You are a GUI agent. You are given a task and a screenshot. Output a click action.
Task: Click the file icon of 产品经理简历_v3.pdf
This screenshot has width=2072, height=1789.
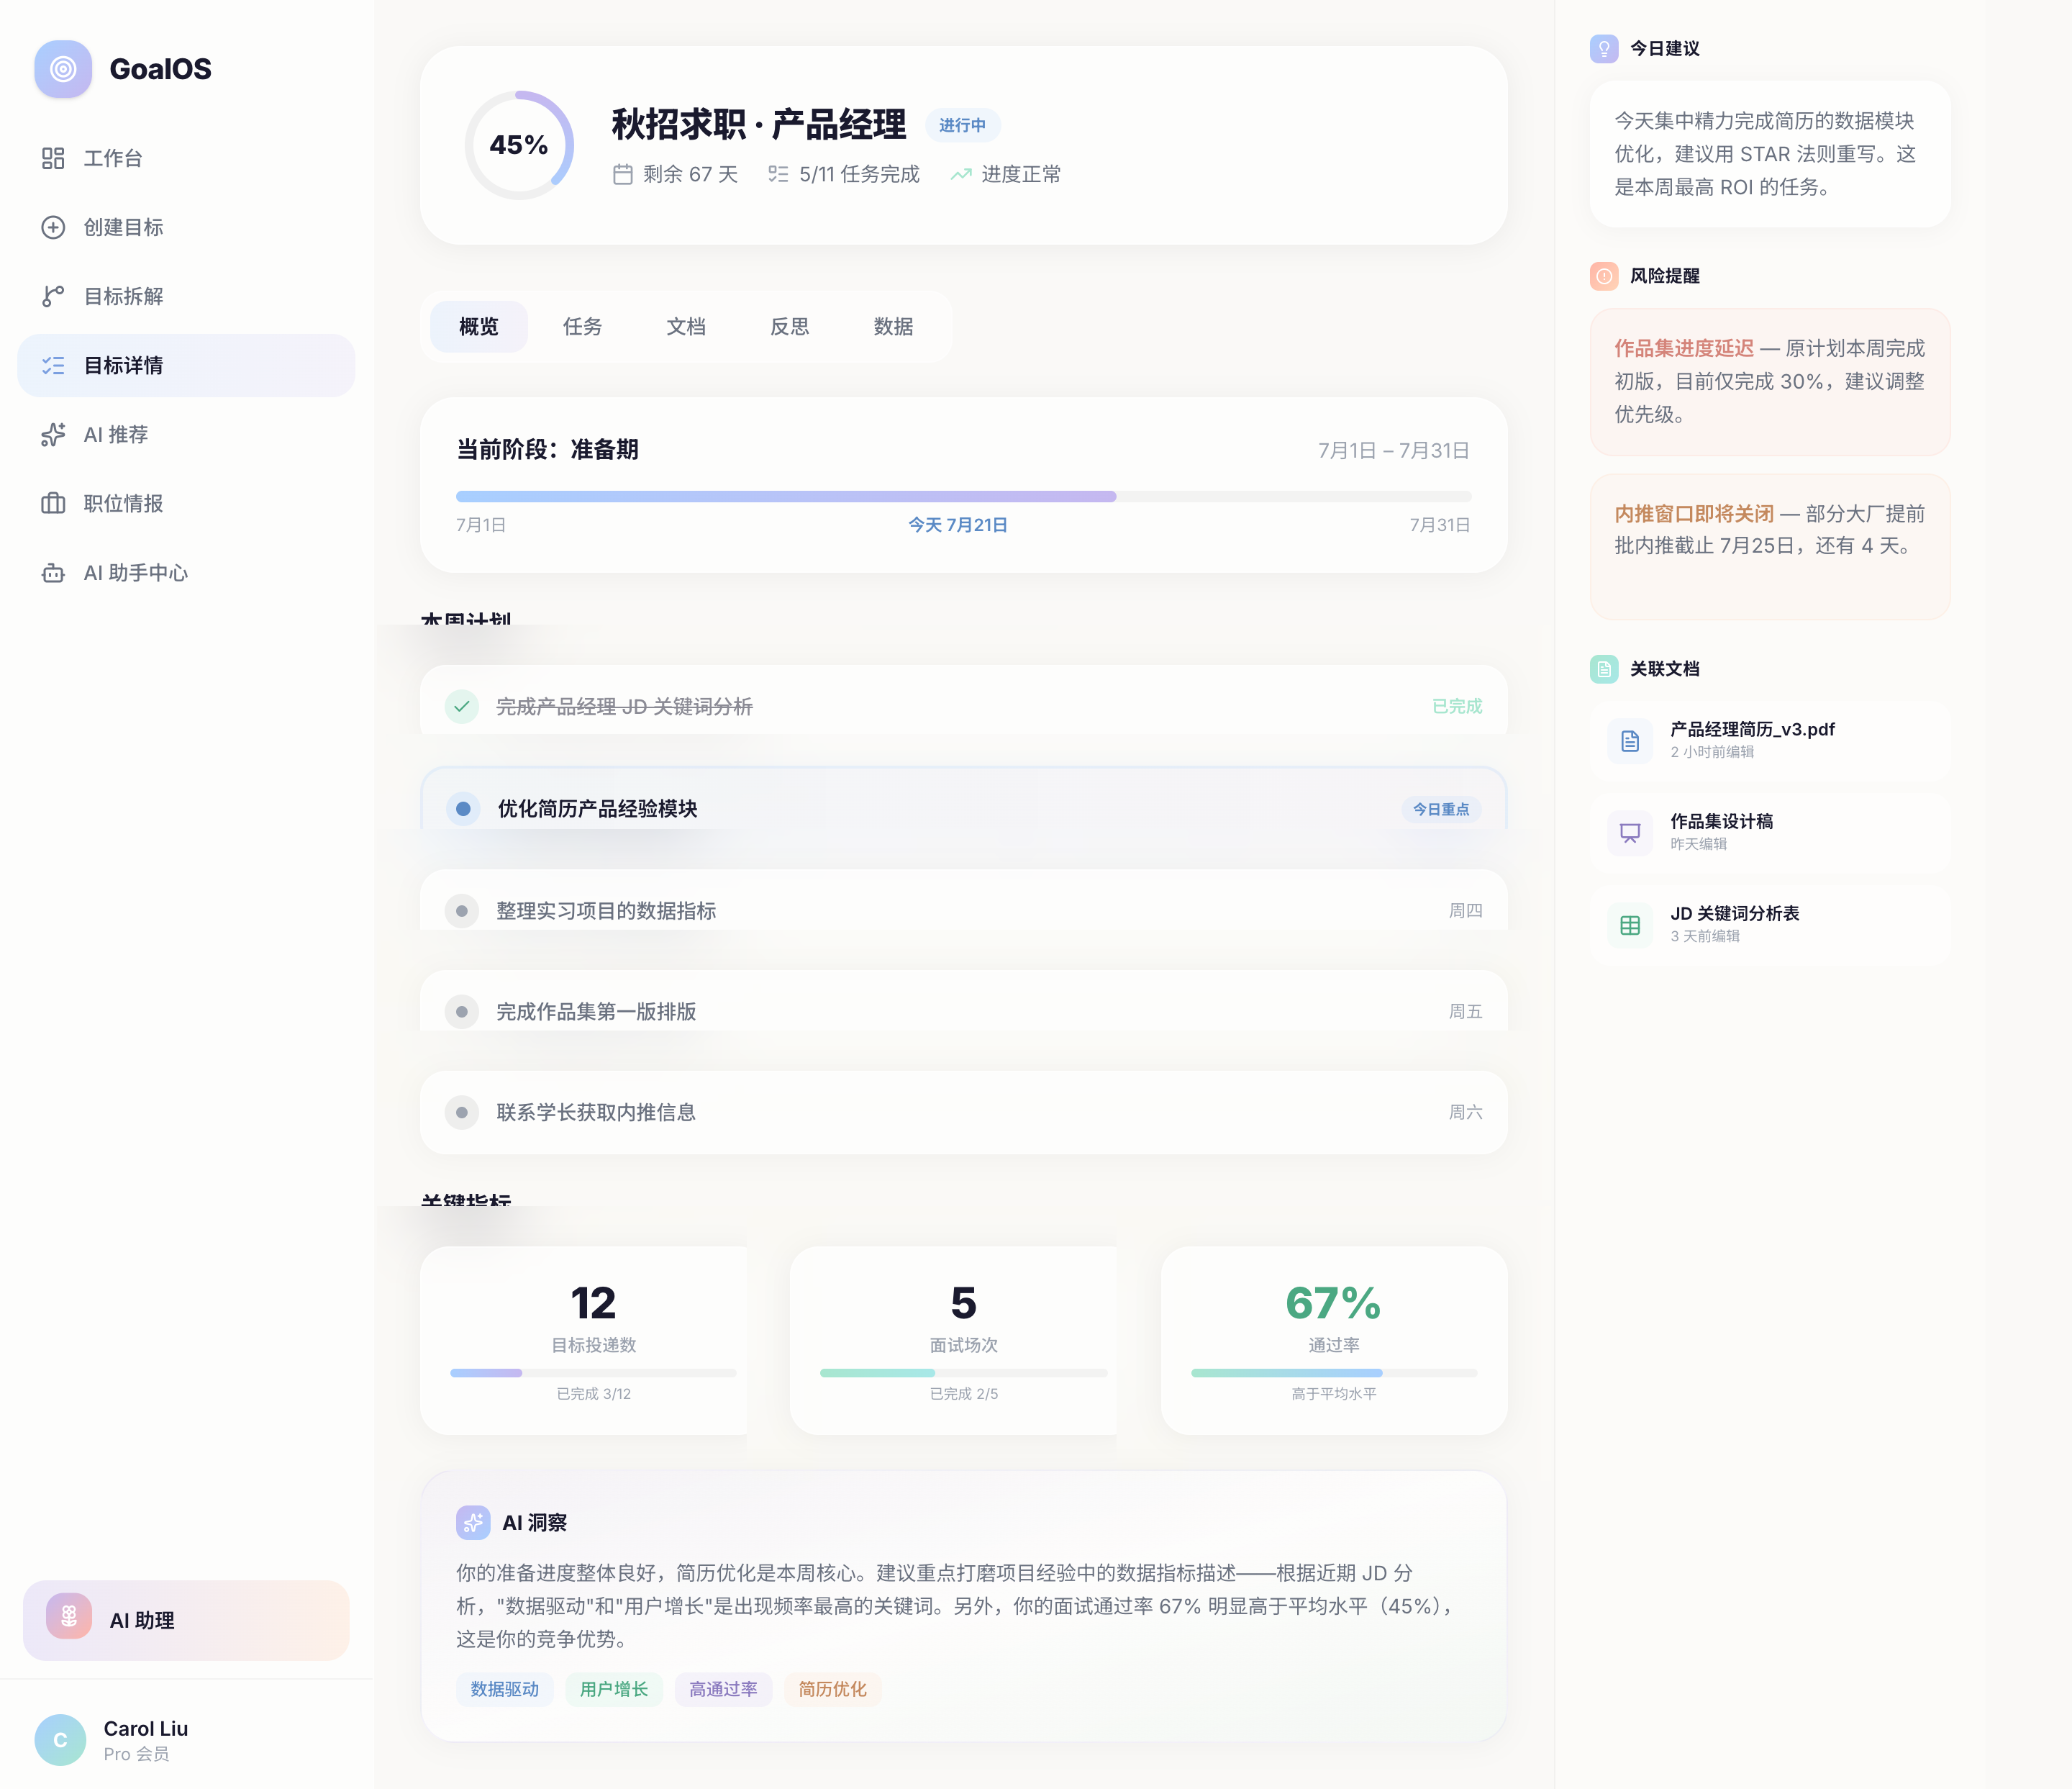click(x=1630, y=740)
